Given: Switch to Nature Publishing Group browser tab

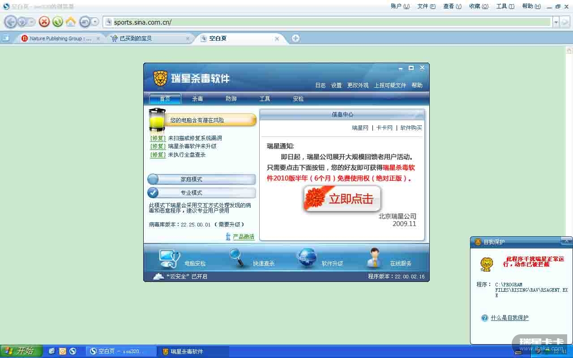Looking at the screenshot, I should coord(61,38).
